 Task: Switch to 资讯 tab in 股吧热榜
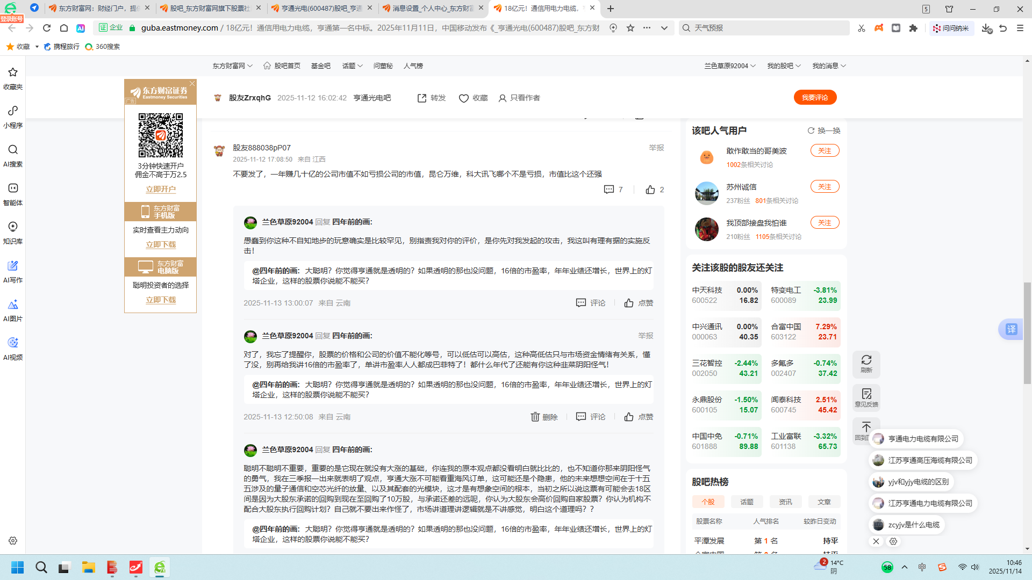785,502
